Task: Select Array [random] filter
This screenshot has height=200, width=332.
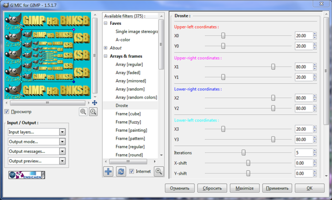Action: tap(130, 89)
